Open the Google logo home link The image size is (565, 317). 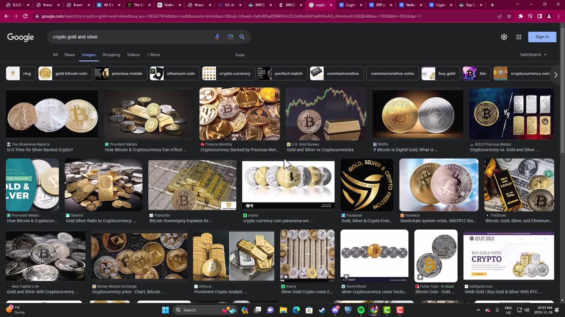click(x=20, y=37)
